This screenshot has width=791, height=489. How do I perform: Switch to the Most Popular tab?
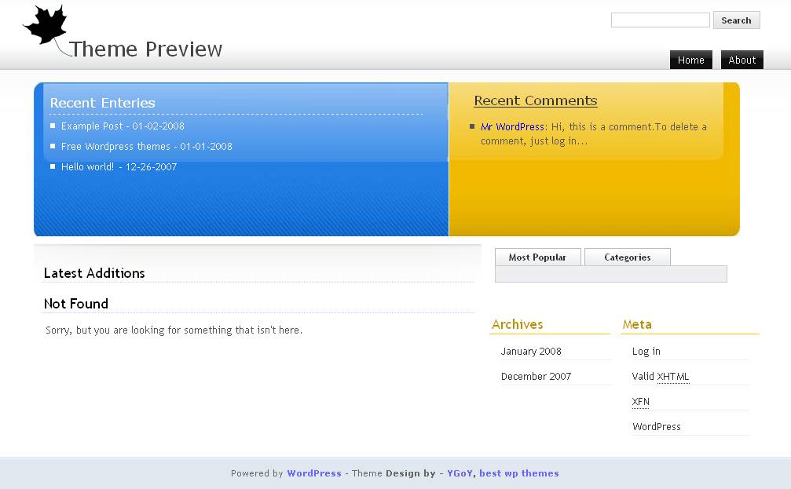pyautogui.click(x=537, y=257)
